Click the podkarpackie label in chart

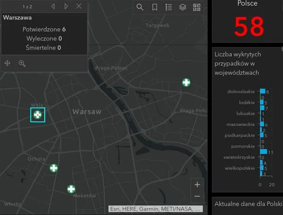point(239,136)
